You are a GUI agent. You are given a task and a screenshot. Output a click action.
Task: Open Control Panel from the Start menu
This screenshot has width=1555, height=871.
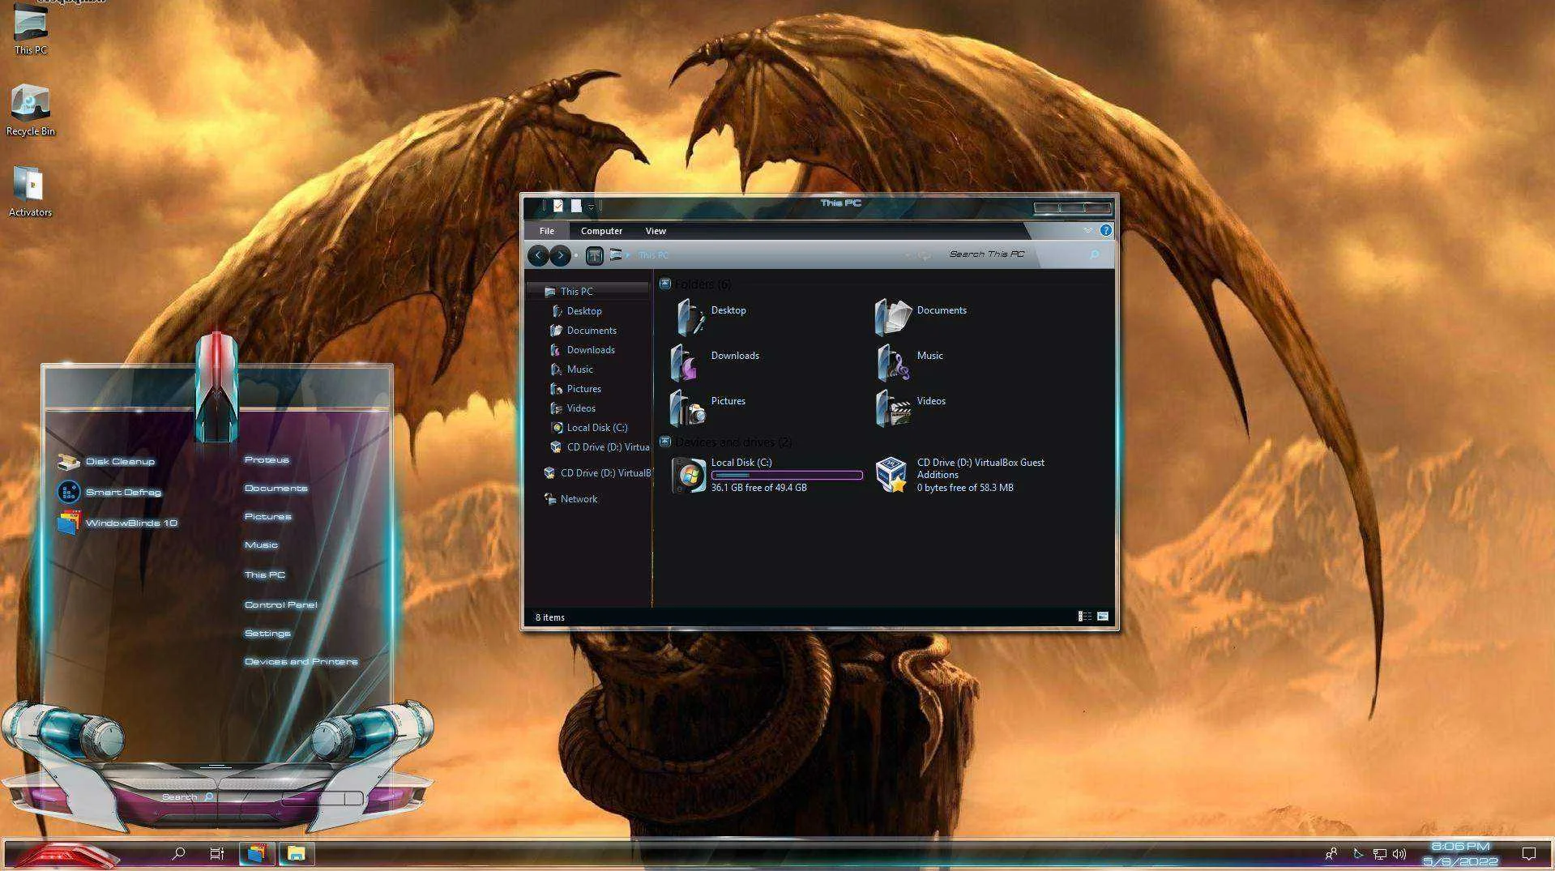click(x=280, y=604)
